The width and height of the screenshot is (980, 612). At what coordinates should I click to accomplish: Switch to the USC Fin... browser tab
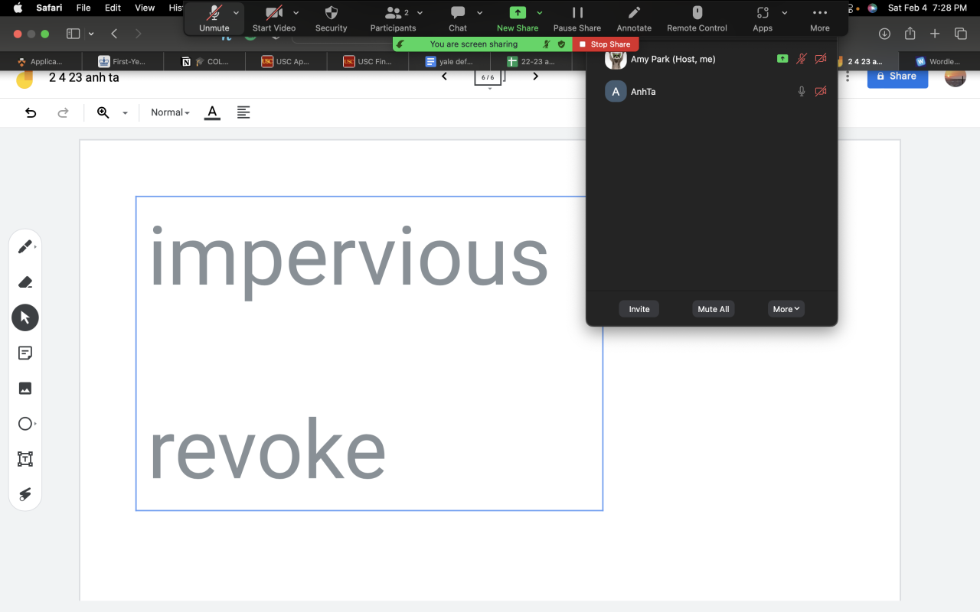pyautogui.click(x=367, y=61)
